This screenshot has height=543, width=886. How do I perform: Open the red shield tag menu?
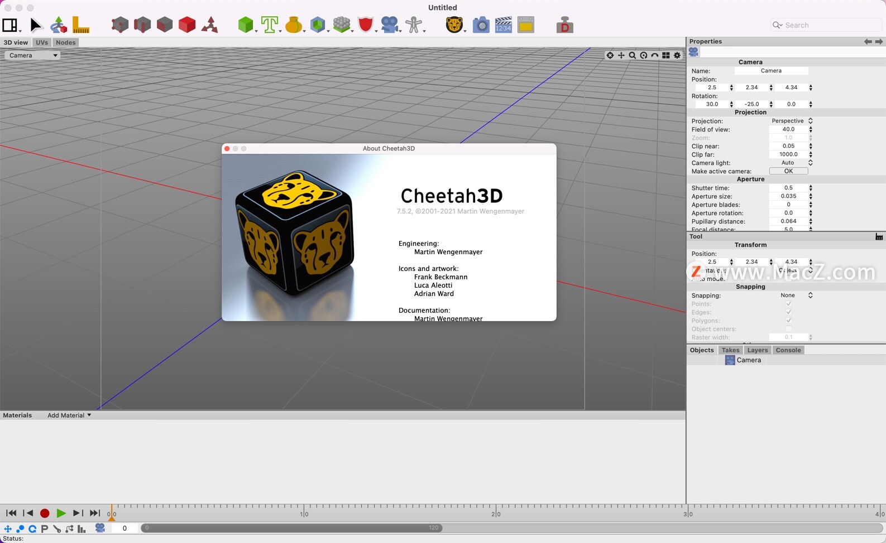(366, 25)
